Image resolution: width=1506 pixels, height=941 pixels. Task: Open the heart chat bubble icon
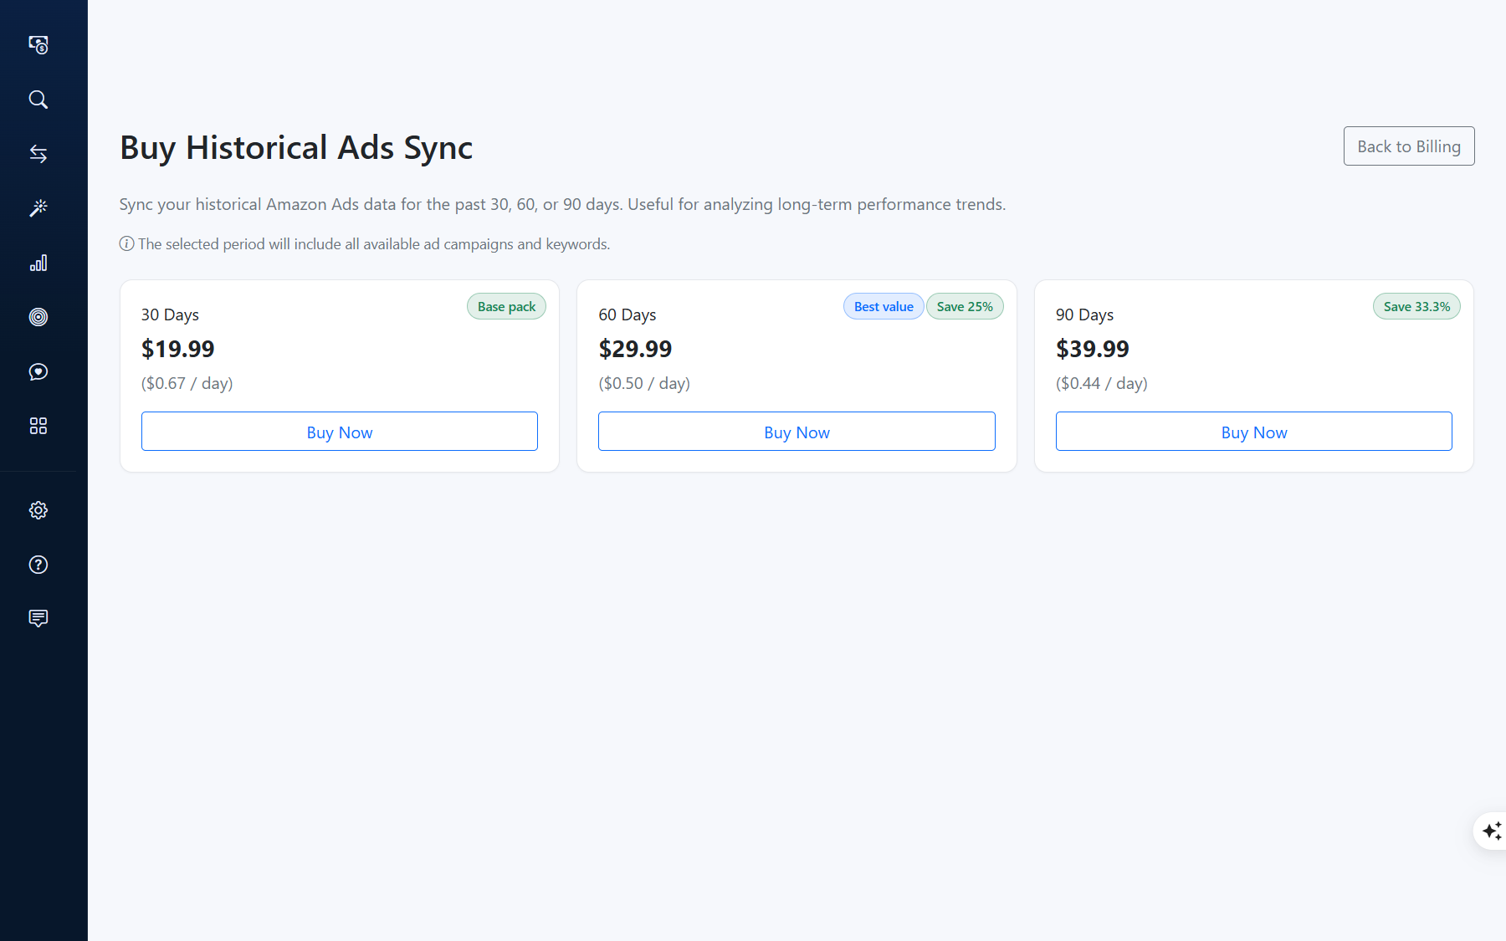[38, 371]
